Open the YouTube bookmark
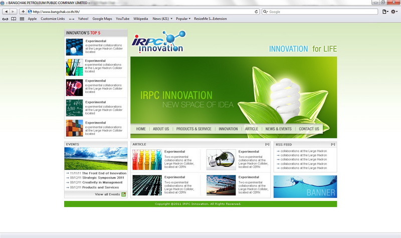Screen dimensions: 401x238 122,18
